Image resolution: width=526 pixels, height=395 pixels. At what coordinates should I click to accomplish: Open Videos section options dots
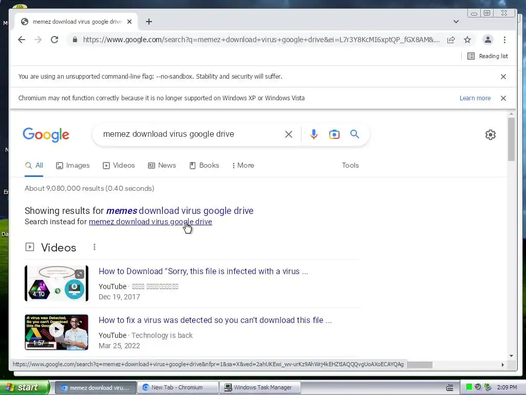95,247
